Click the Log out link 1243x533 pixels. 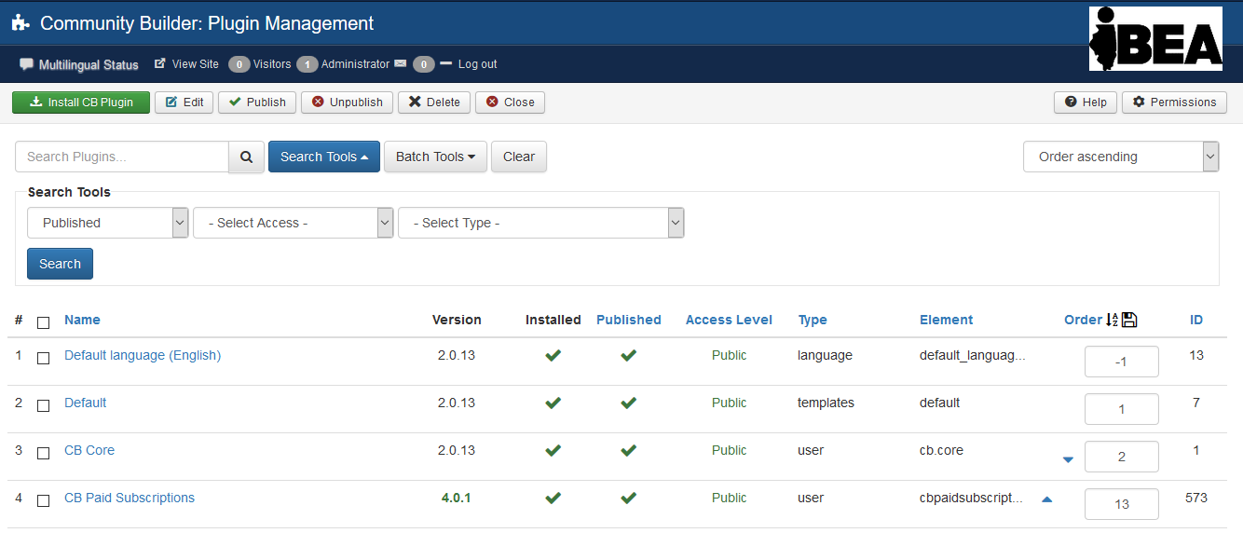pyautogui.click(x=477, y=64)
